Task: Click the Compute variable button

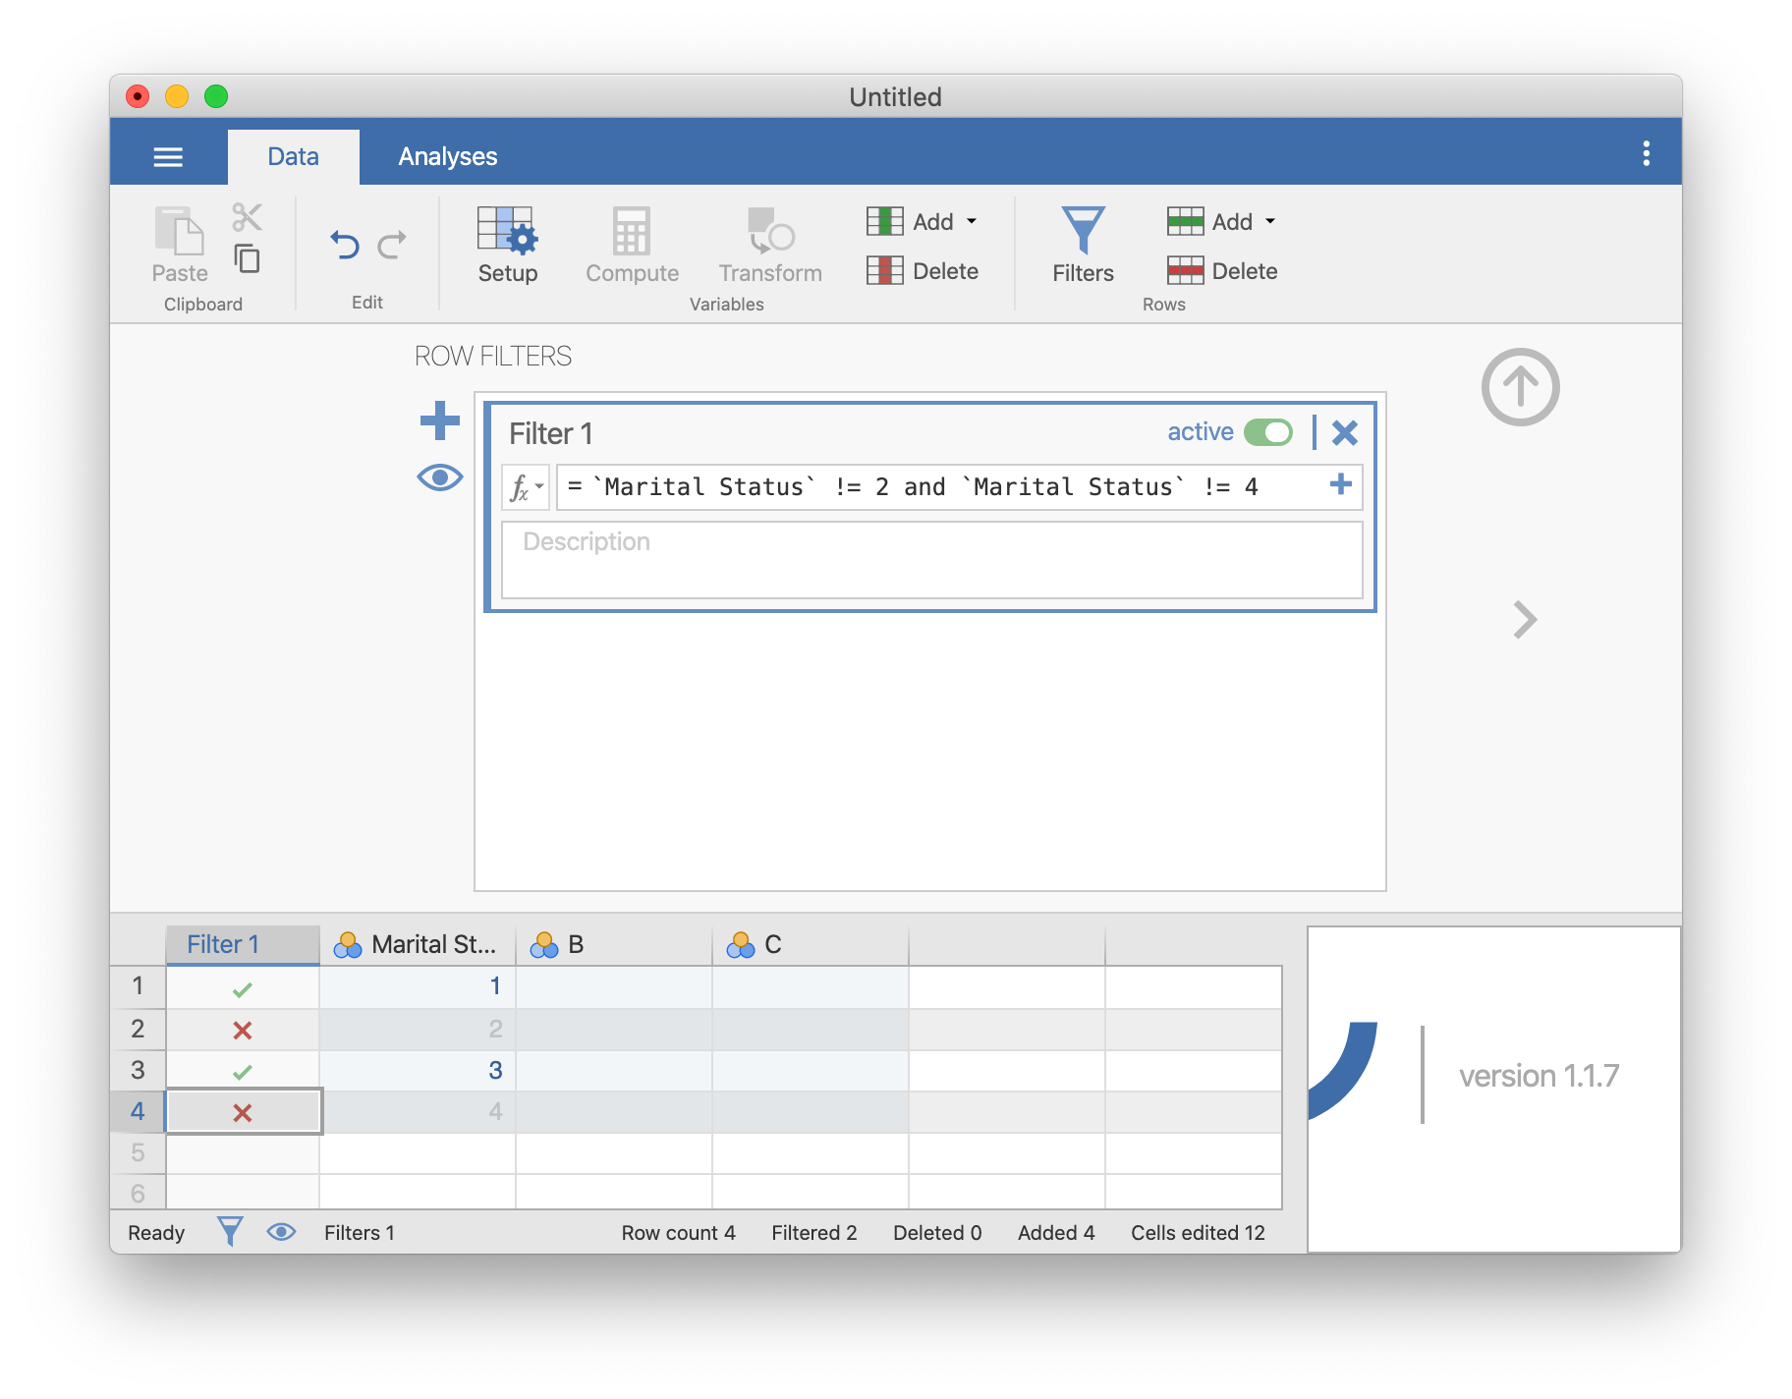Action: tap(632, 246)
